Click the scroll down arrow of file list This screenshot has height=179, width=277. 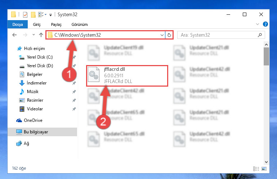267,162
